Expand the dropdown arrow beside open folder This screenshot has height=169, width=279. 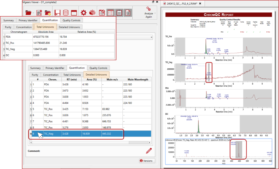pyautogui.click(x=34, y=13)
